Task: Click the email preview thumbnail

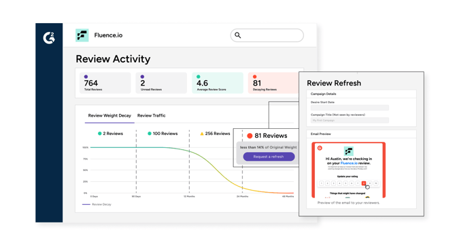Action: (349, 170)
